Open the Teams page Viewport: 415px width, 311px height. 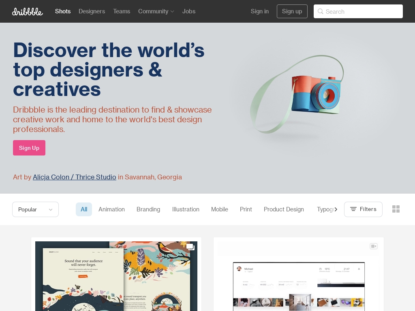coord(122,11)
